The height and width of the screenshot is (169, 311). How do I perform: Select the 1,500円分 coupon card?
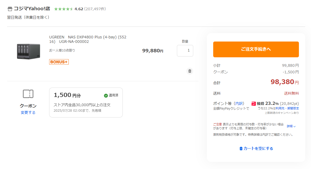pyautogui.click(x=86, y=102)
